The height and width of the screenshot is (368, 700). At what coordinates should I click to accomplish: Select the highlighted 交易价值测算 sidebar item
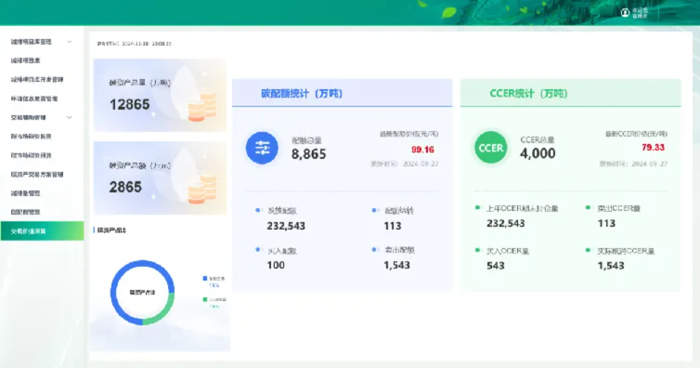coord(42,231)
